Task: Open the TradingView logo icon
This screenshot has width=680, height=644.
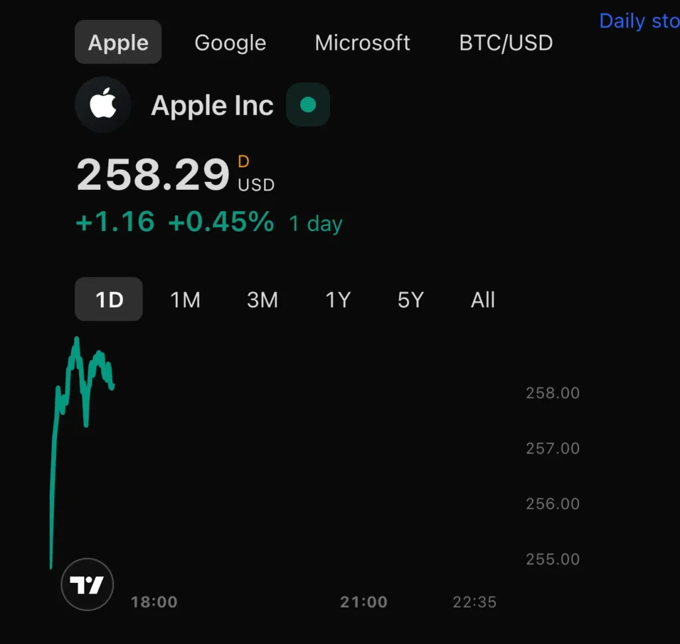Action: coord(87,585)
